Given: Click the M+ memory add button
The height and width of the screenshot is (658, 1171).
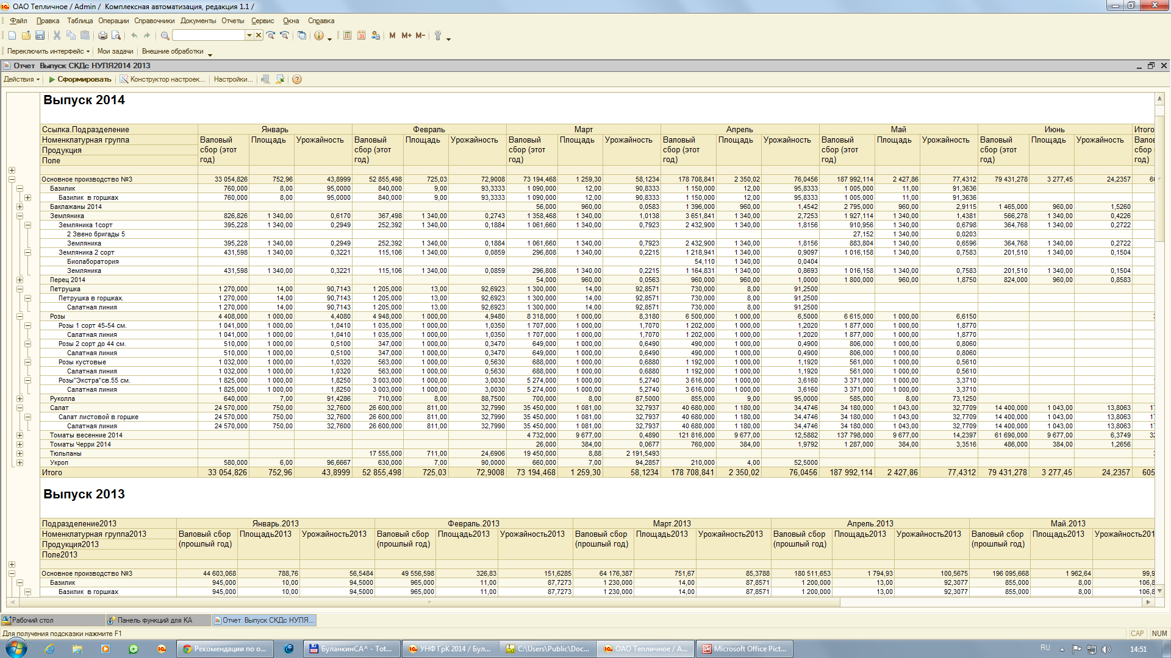Looking at the screenshot, I should tap(406, 36).
